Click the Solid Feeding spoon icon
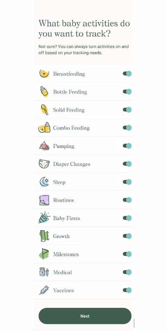167x331 pixels. (44, 110)
